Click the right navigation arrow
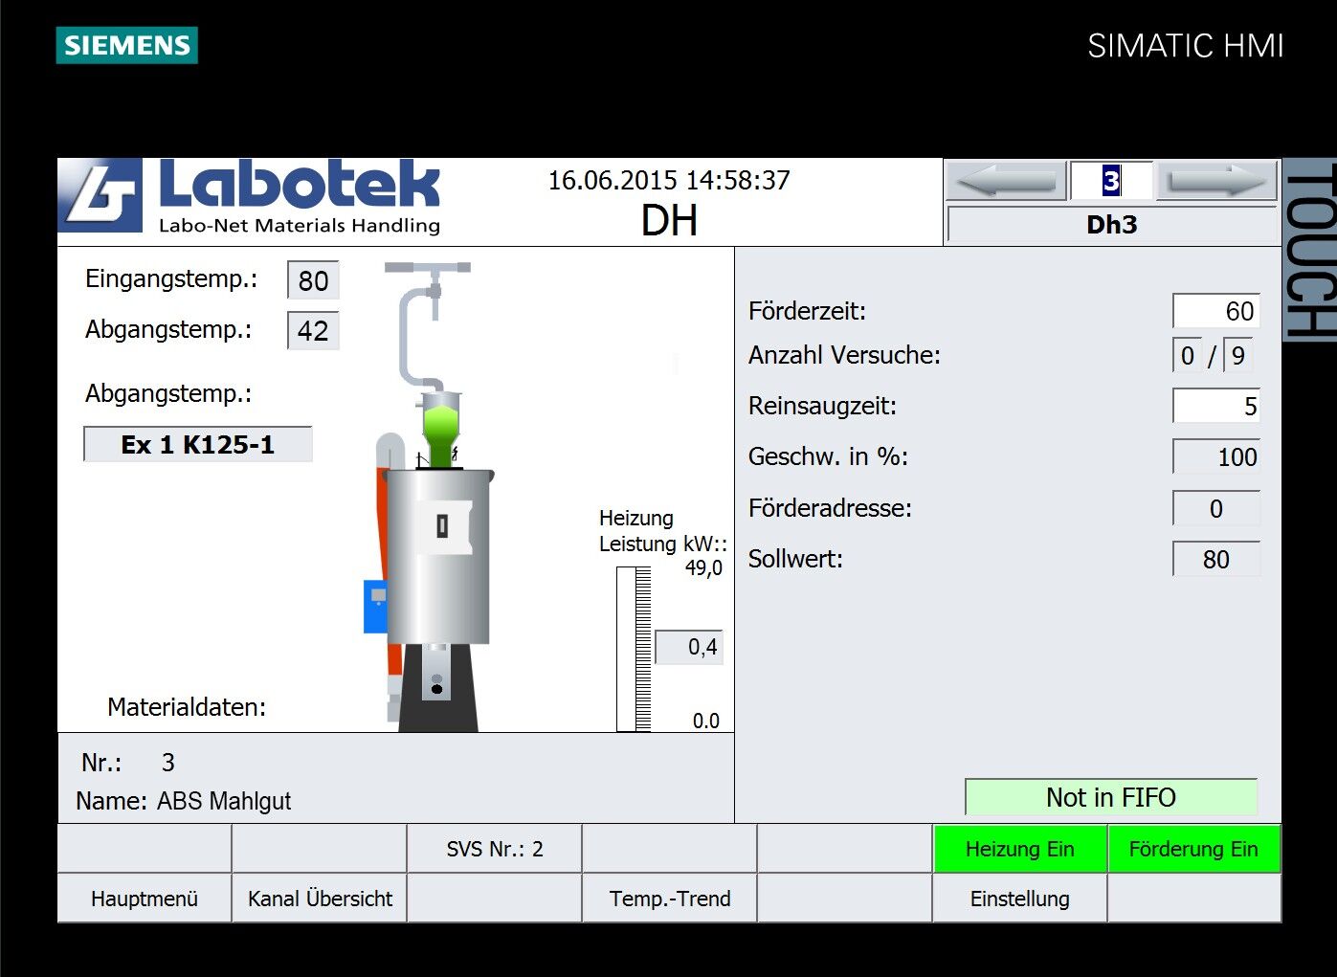The height and width of the screenshot is (977, 1337). click(x=1215, y=180)
